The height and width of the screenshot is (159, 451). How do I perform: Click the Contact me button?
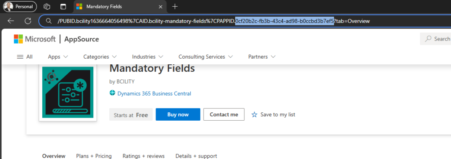224,115
